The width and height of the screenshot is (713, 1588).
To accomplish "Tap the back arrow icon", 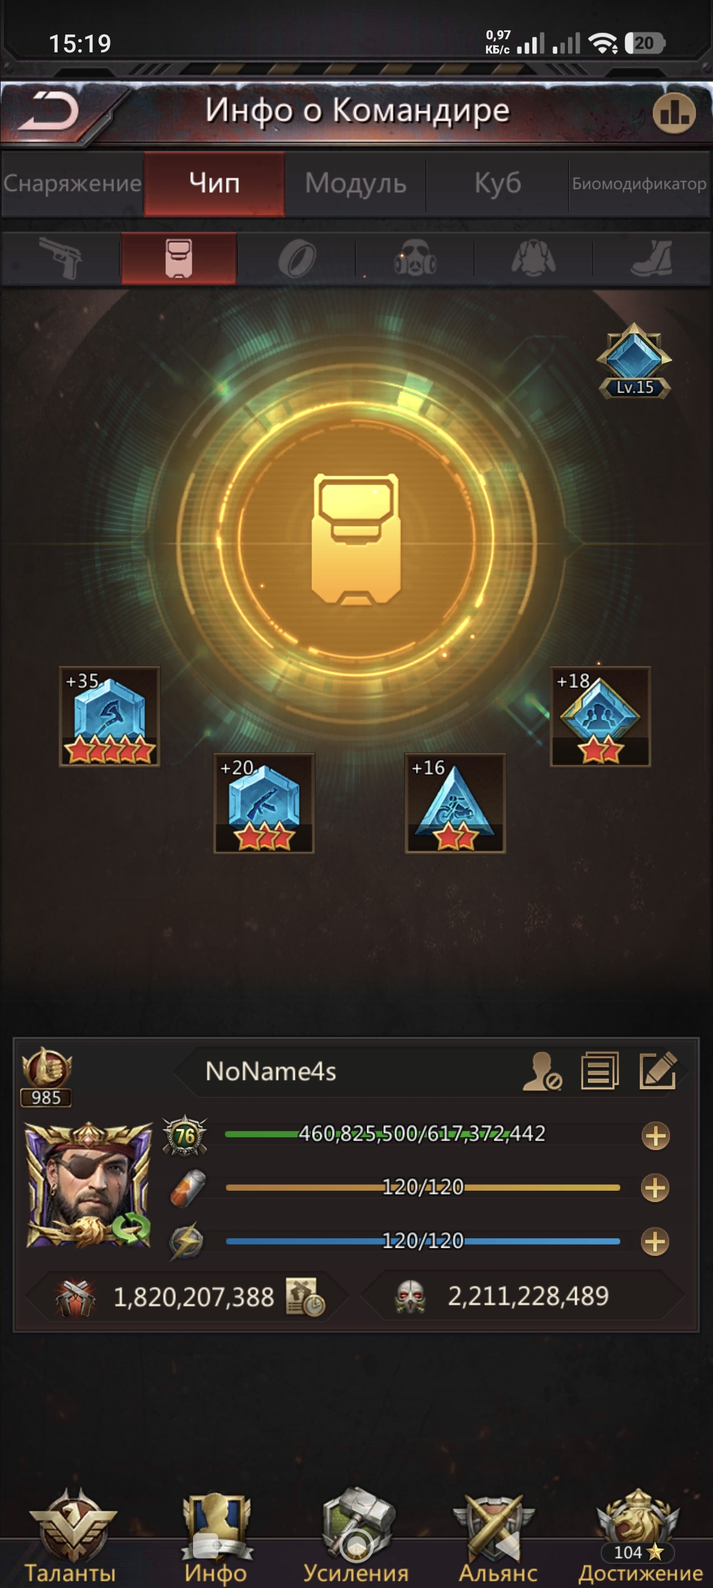I will click(x=49, y=112).
